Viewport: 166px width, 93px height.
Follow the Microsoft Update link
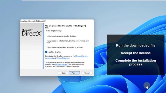[x=61, y=64]
